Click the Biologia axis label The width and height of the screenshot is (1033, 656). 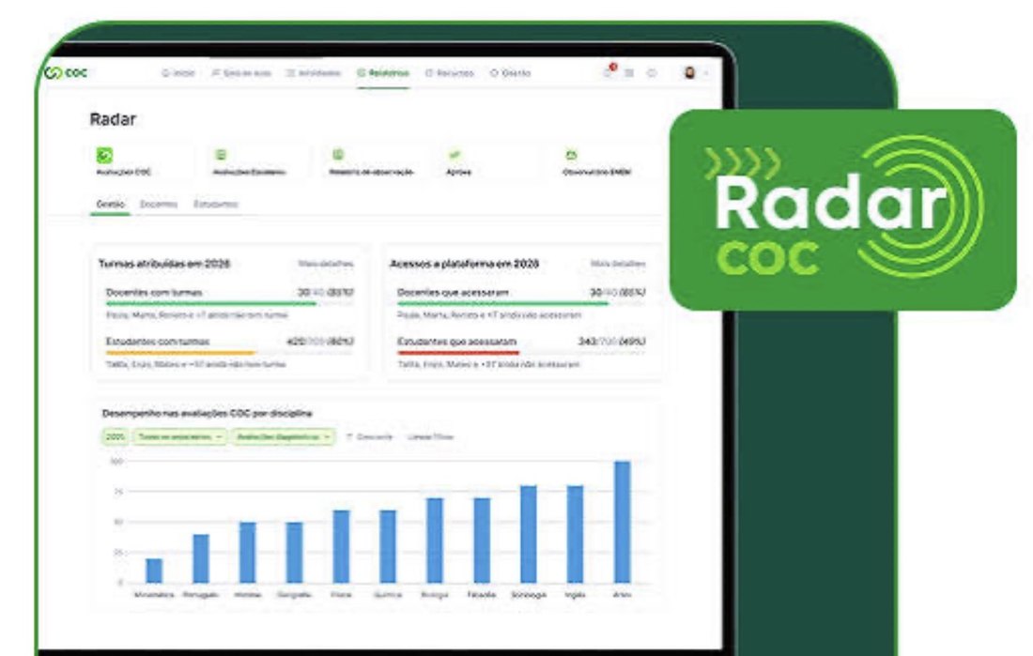435,595
